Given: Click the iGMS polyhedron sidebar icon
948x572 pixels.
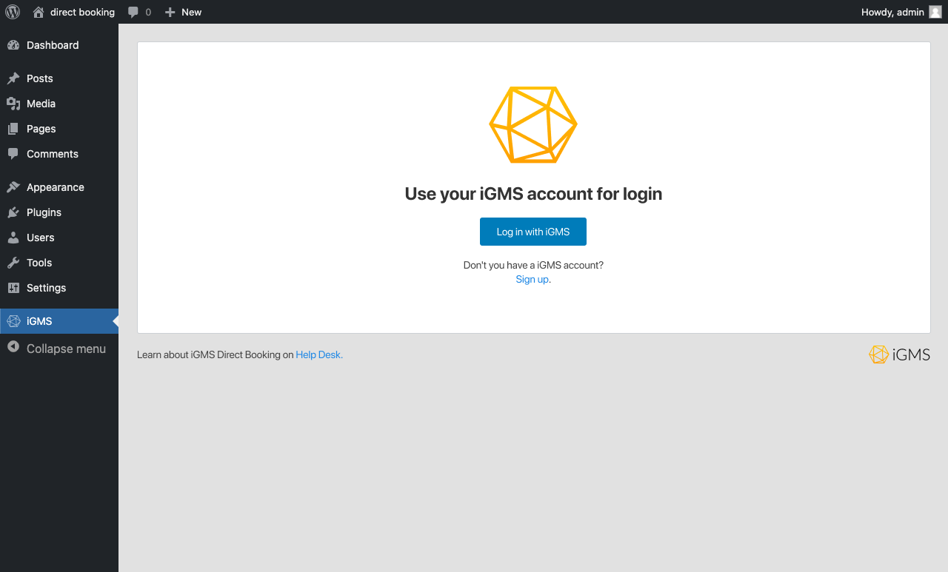Looking at the screenshot, I should pyautogui.click(x=13, y=321).
